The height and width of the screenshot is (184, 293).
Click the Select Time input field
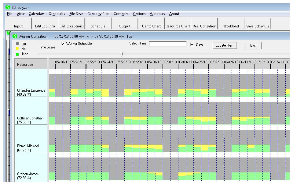[167, 44]
